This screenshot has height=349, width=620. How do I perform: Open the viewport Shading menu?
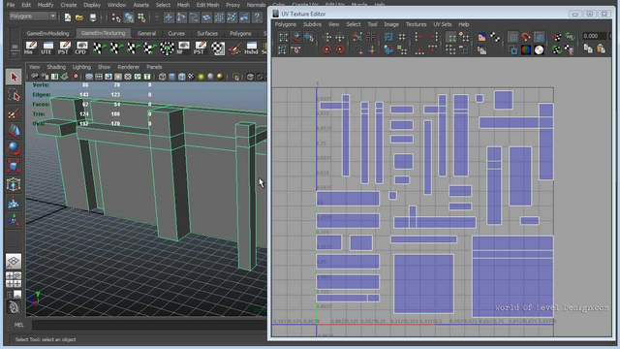click(x=56, y=67)
